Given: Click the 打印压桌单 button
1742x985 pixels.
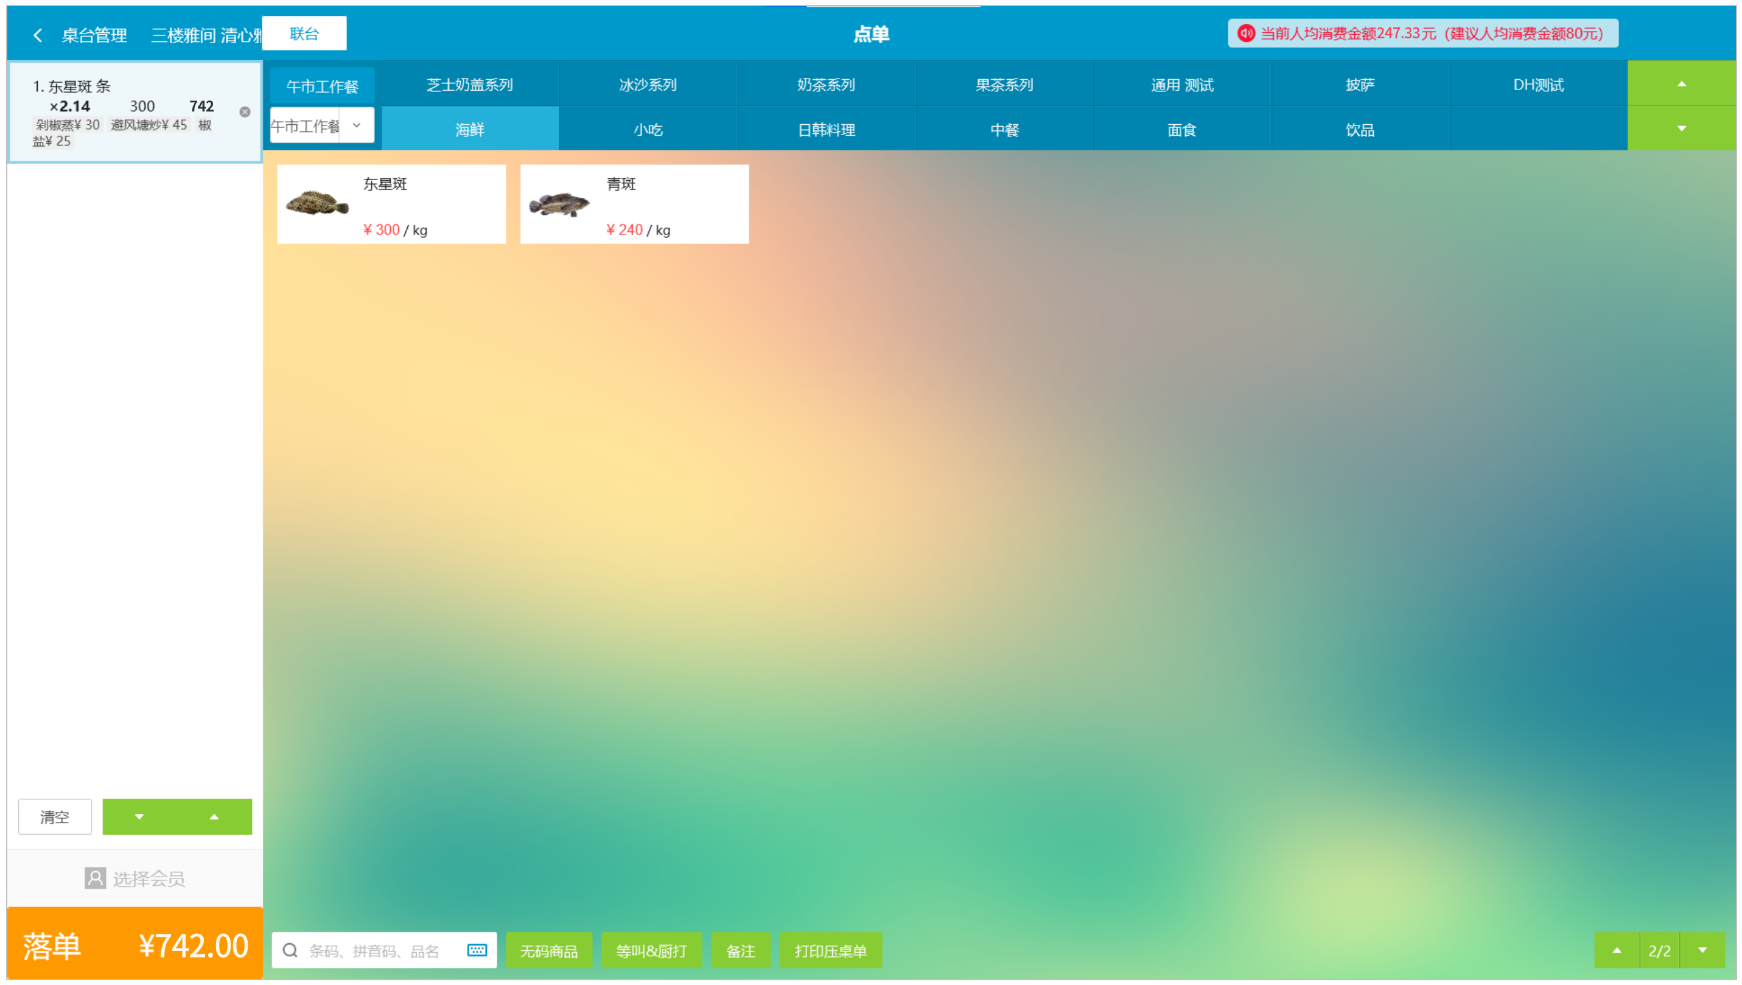Looking at the screenshot, I should click(830, 950).
